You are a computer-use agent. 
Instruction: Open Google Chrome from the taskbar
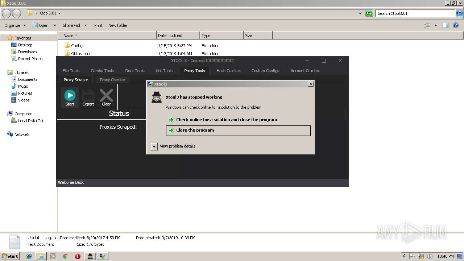tap(66, 256)
